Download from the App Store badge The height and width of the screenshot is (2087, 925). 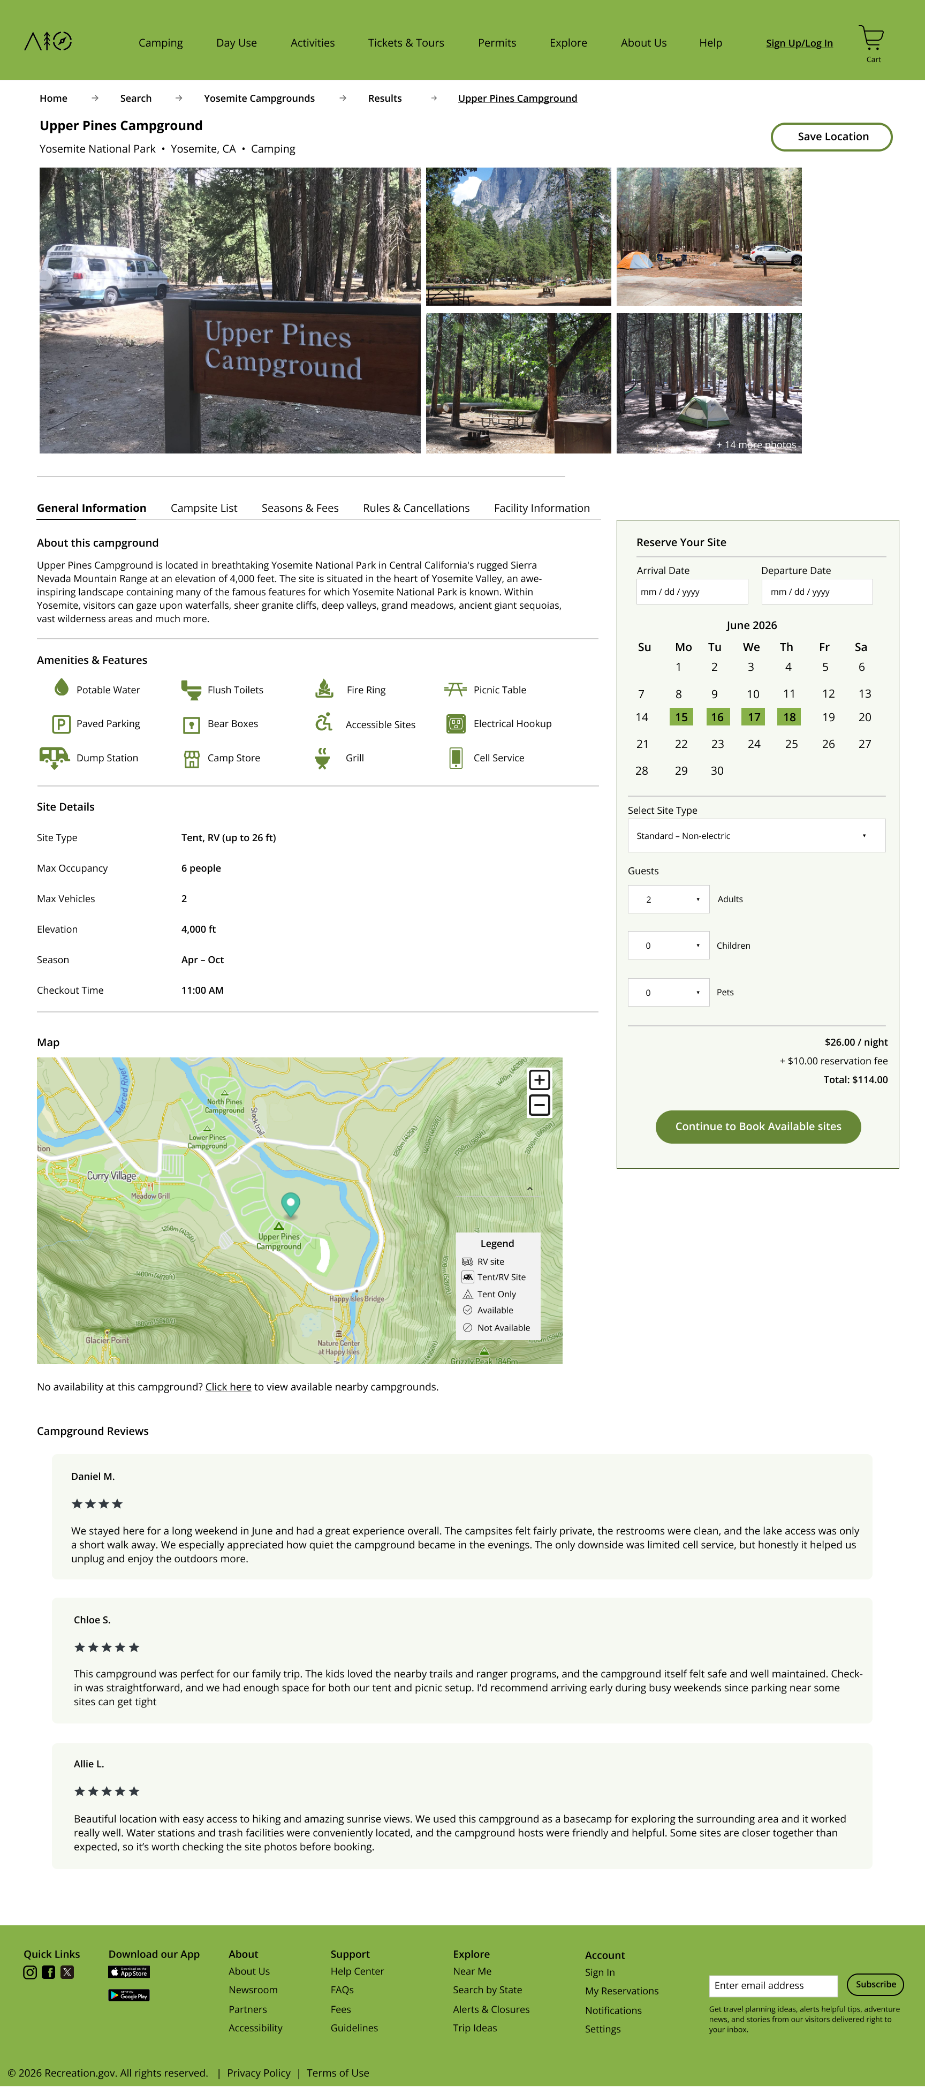click(129, 1972)
